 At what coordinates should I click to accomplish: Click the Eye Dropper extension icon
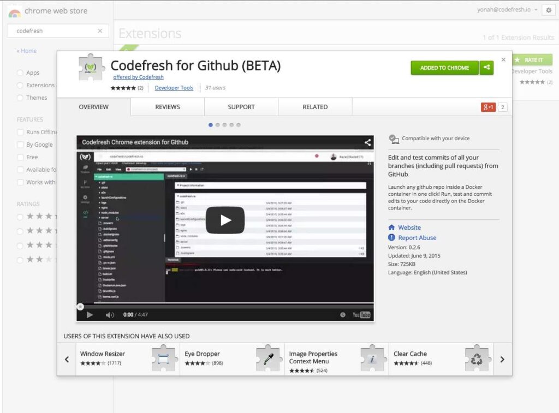267,358
